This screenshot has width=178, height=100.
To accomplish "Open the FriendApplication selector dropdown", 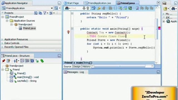I will (52, 8).
